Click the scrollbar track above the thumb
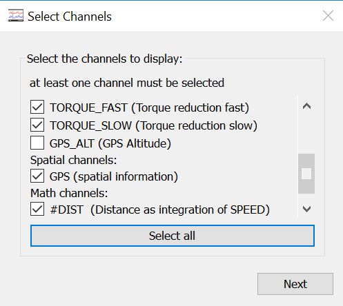 pyautogui.click(x=306, y=134)
